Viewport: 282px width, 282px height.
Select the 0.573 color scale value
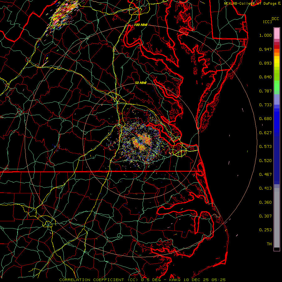265,147
